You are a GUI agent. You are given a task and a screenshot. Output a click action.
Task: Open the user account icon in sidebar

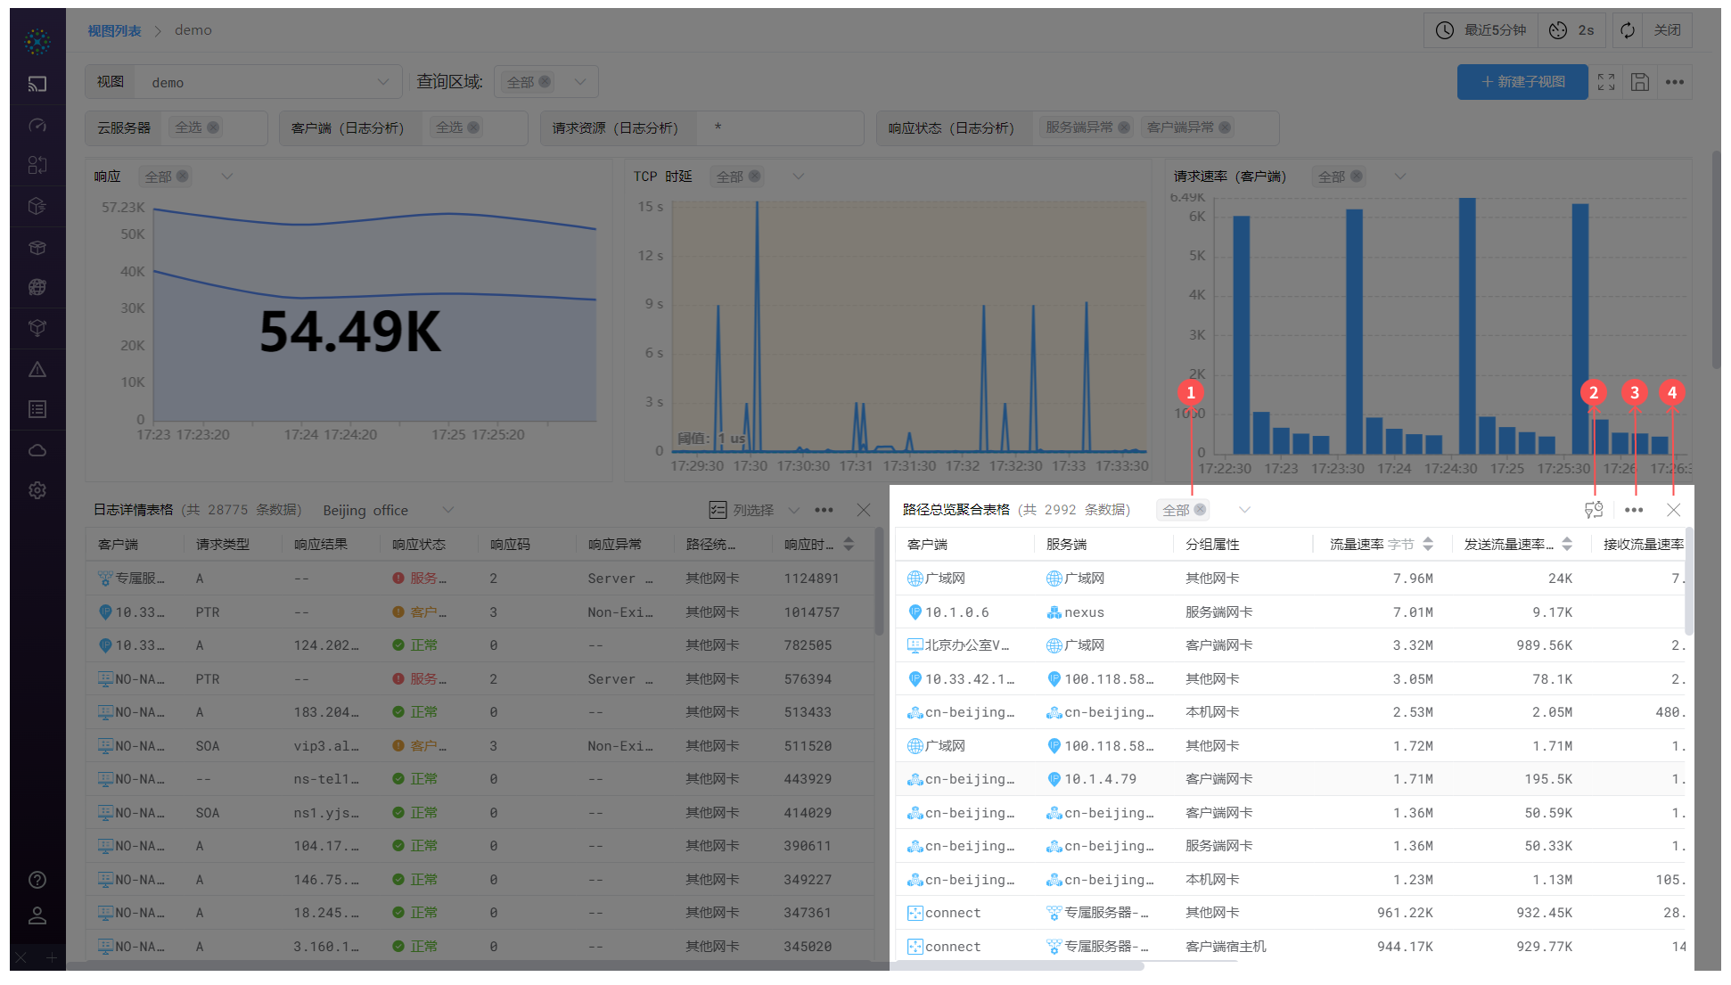tap(37, 915)
